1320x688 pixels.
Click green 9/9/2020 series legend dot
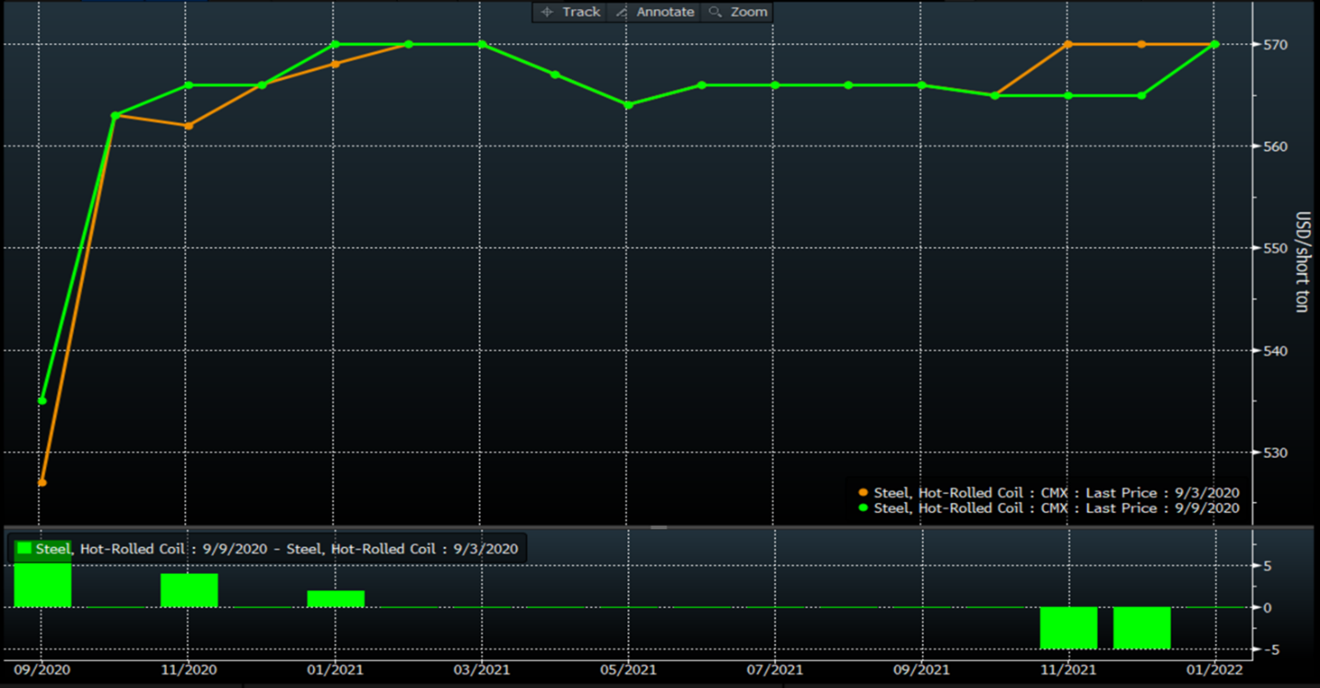pyautogui.click(x=863, y=508)
